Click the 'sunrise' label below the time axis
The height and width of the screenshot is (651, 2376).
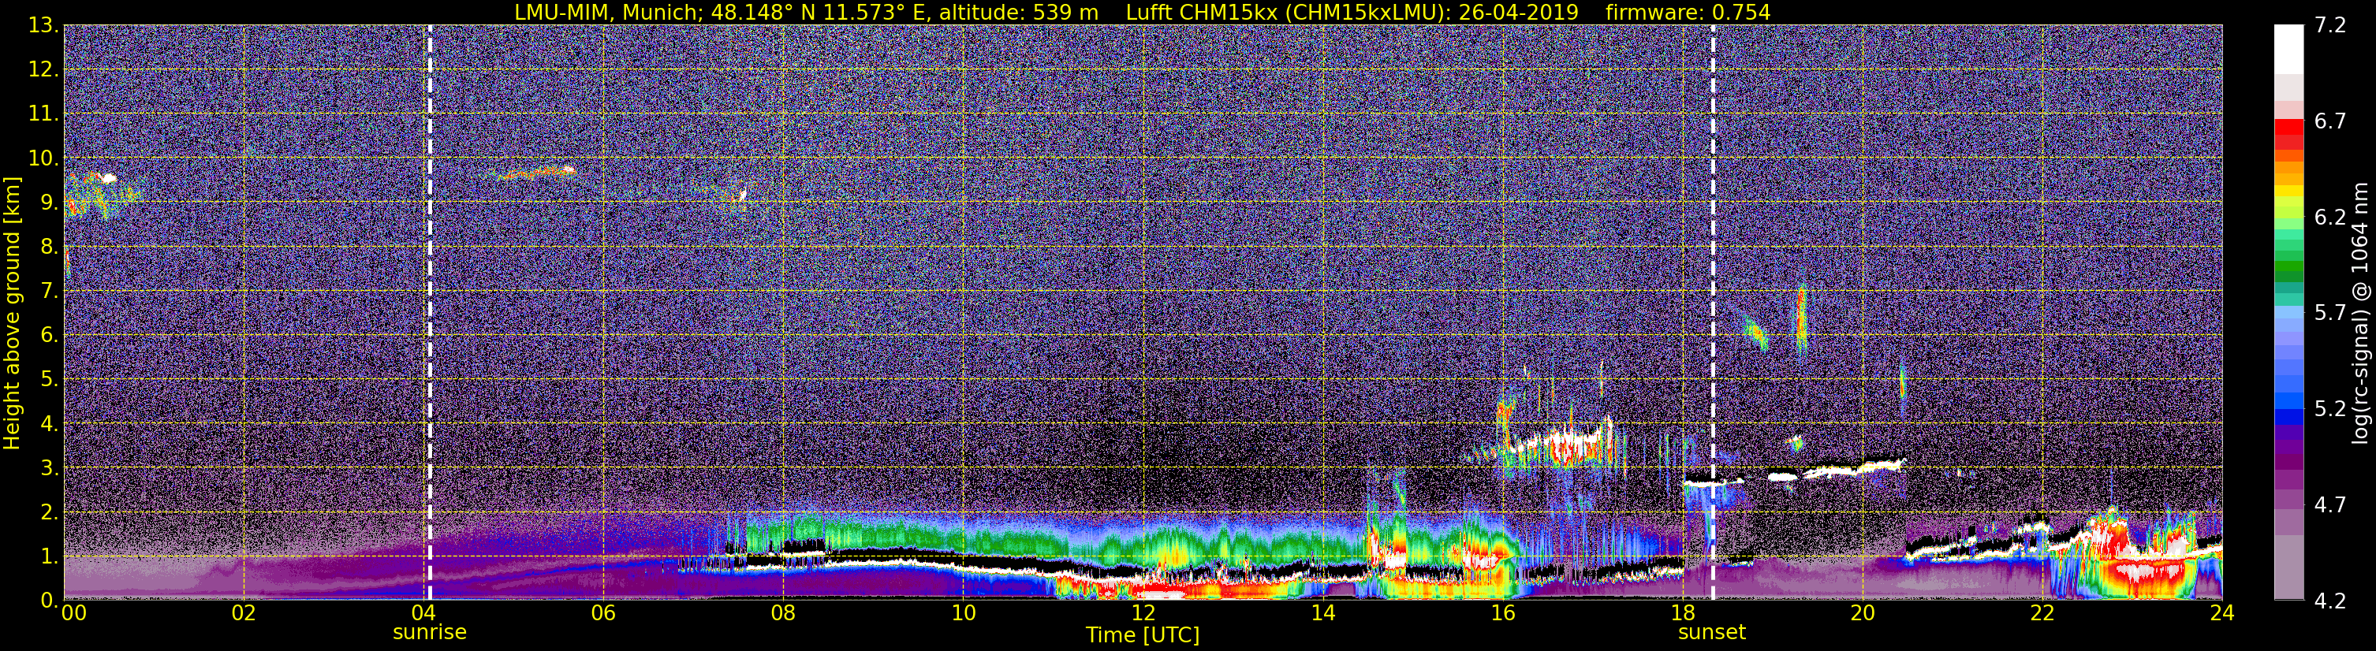click(430, 633)
